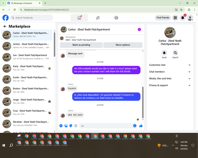Open the emoji picker in composer
This screenshot has width=198, height=158.
pos(135,126)
